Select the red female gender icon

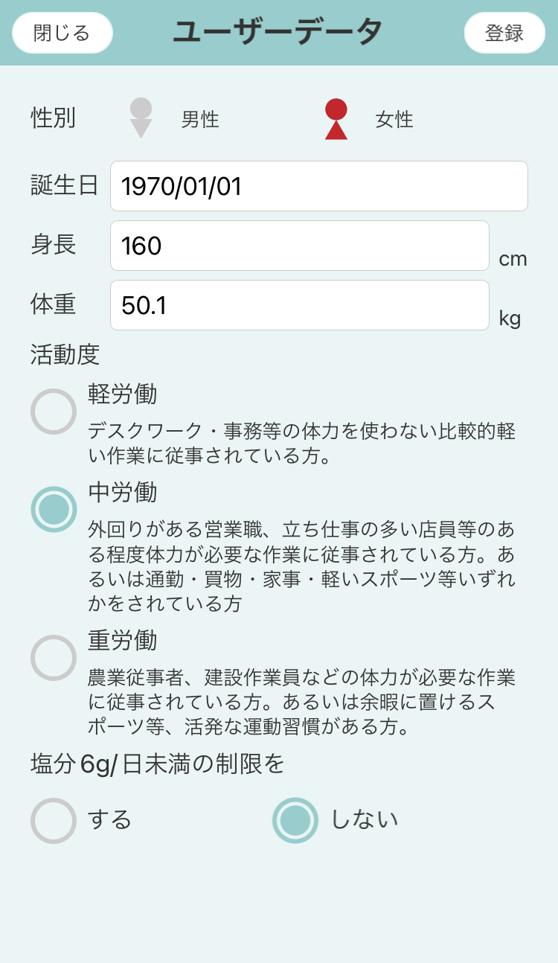(x=336, y=119)
